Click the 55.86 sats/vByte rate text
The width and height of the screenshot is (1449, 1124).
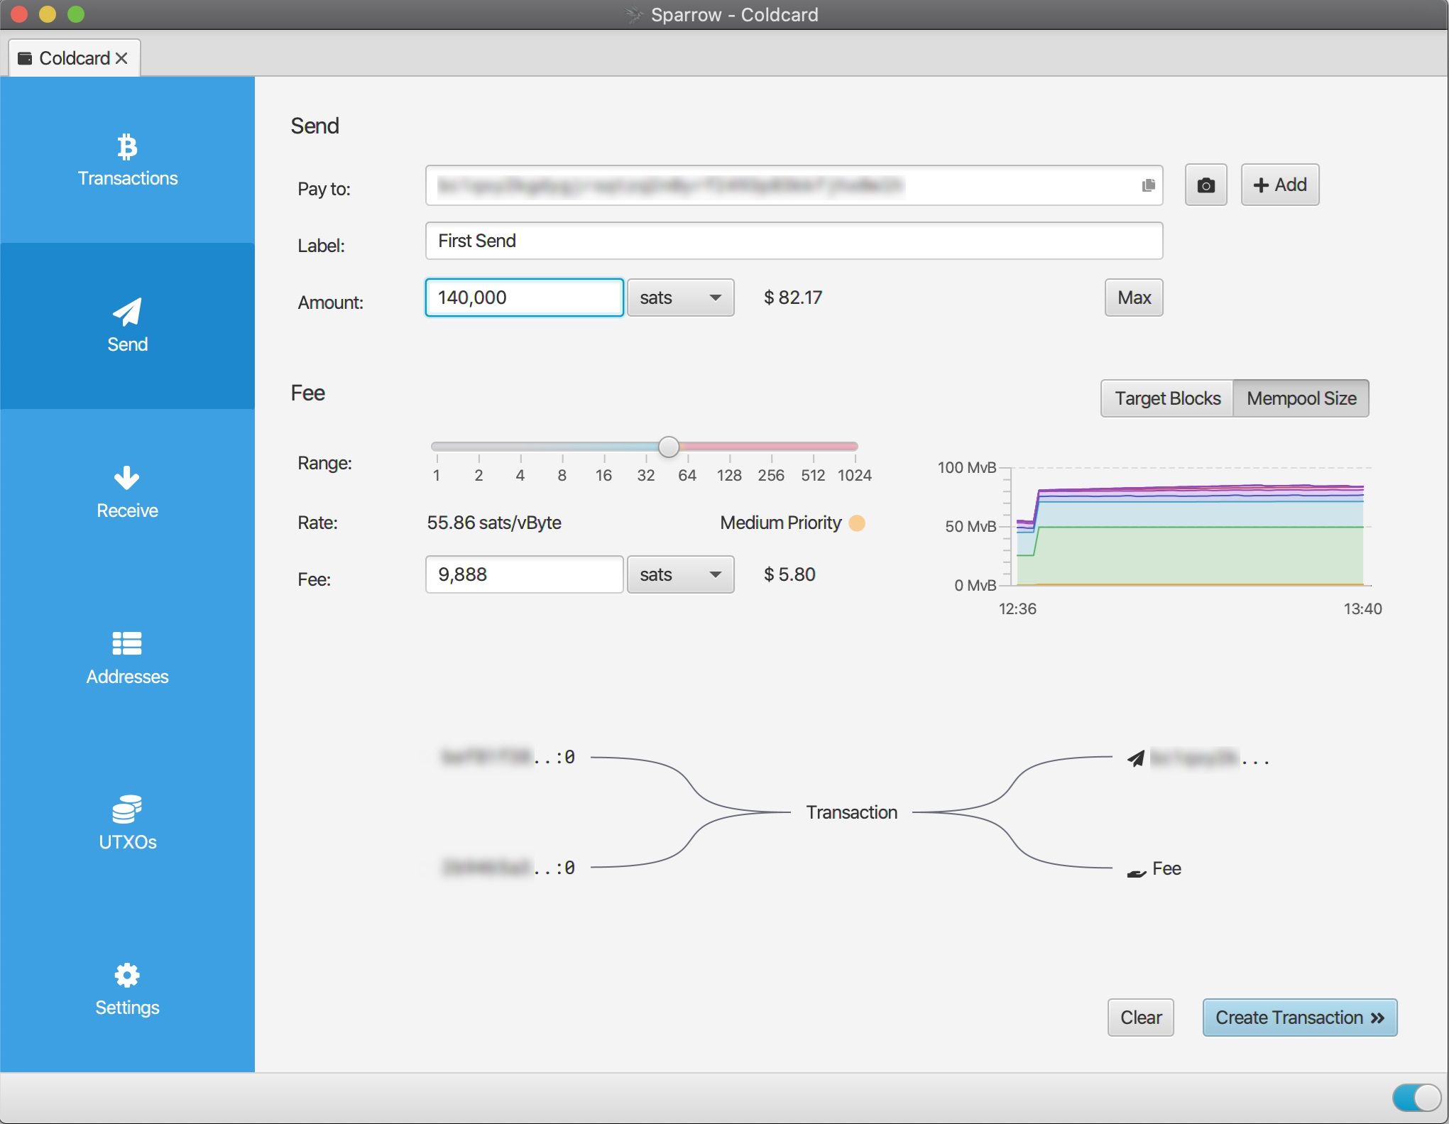coord(494,523)
